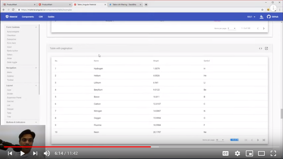
Task: Click the theme picker paint bucket icon
Action: [261, 17]
